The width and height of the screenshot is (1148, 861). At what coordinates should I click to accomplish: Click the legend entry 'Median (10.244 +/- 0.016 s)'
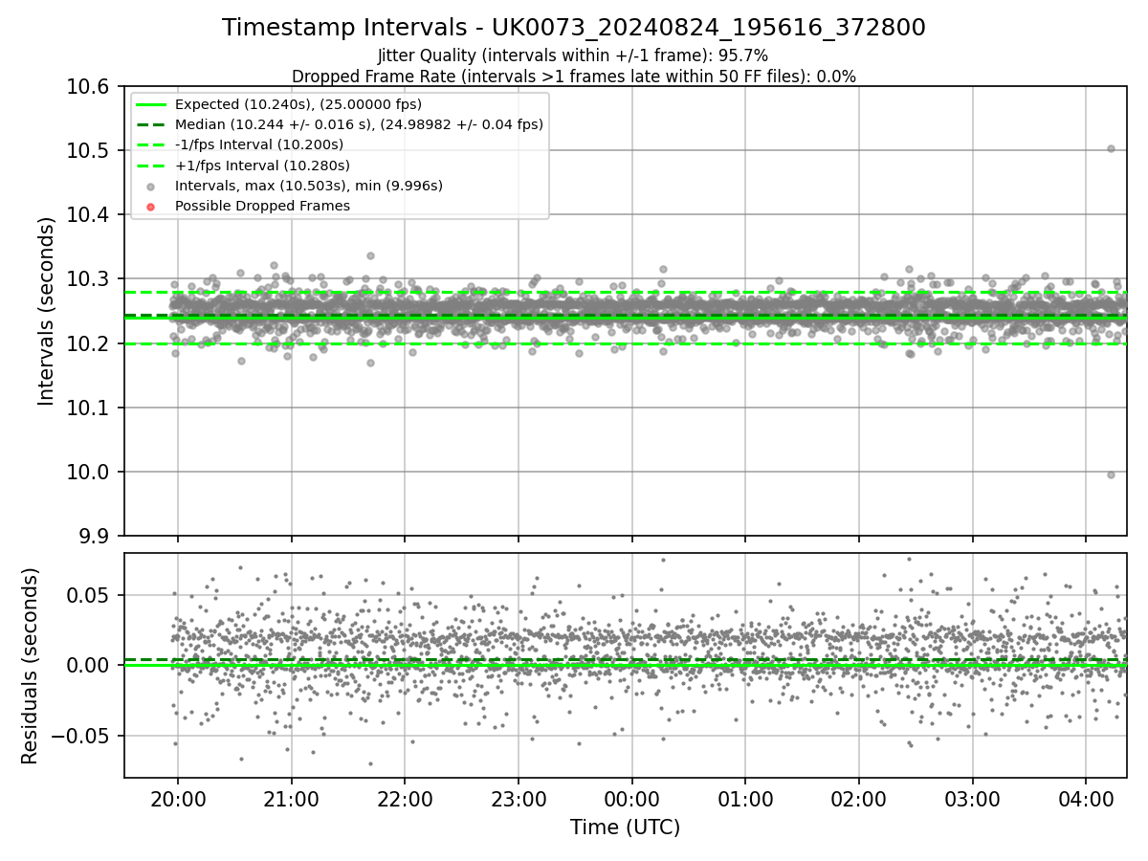tap(359, 124)
